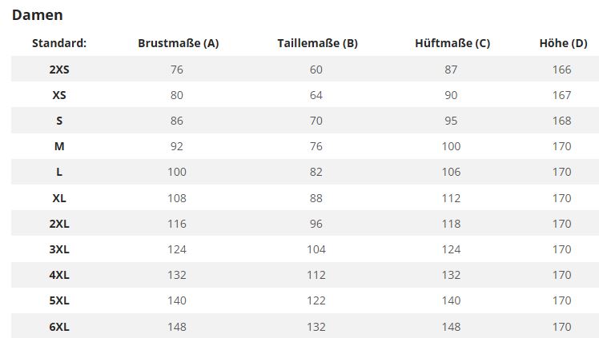
Task: Click bust value 76 in 2XS row
Action: 177,70
